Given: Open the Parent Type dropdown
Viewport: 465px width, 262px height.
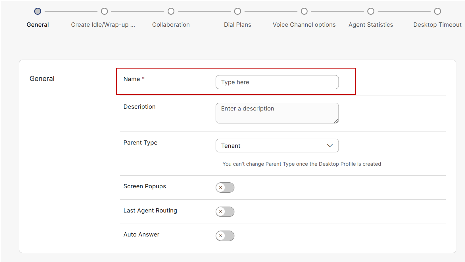Looking at the screenshot, I should 277,146.
